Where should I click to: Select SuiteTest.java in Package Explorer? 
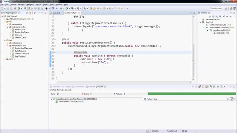[20, 51]
